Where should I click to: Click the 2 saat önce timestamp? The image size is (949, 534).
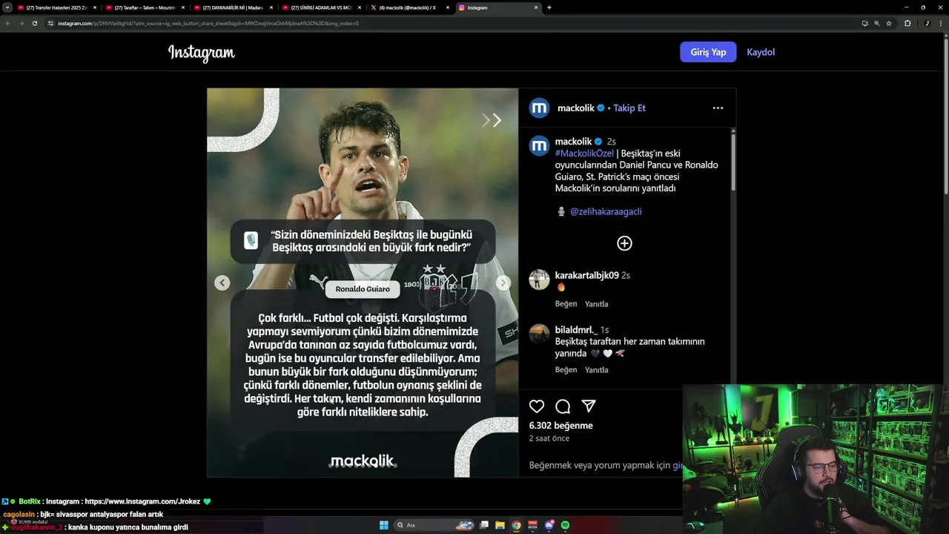pos(549,438)
